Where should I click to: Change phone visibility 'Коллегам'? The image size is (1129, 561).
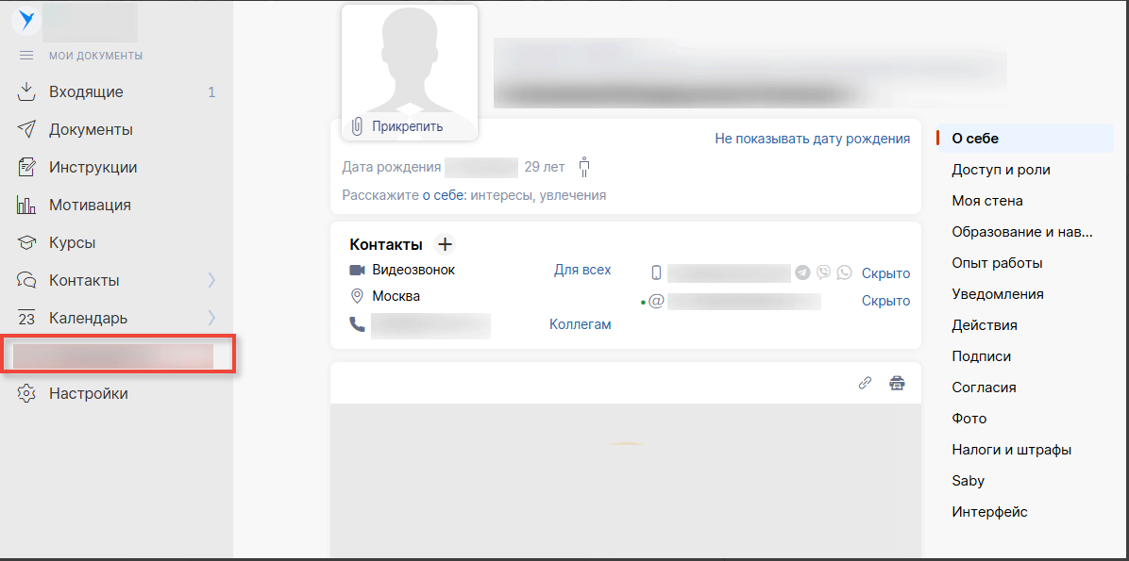click(x=580, y=324)
